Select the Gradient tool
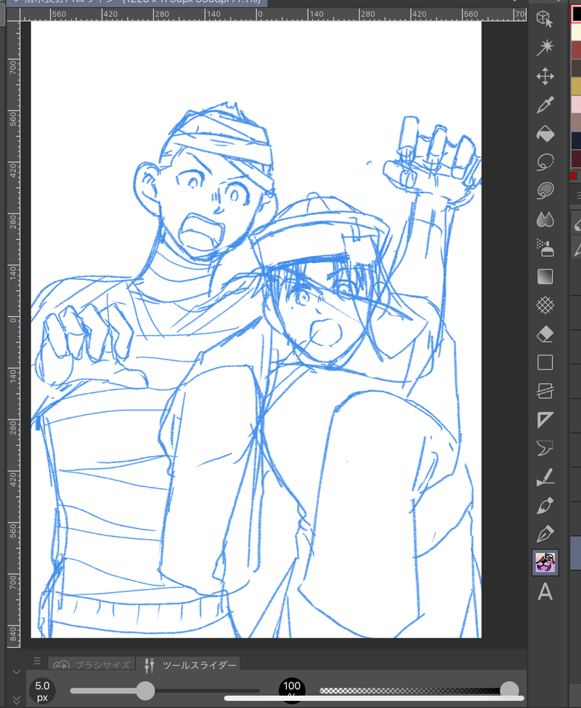Screen dimensions: 581x708 [545, 277]
